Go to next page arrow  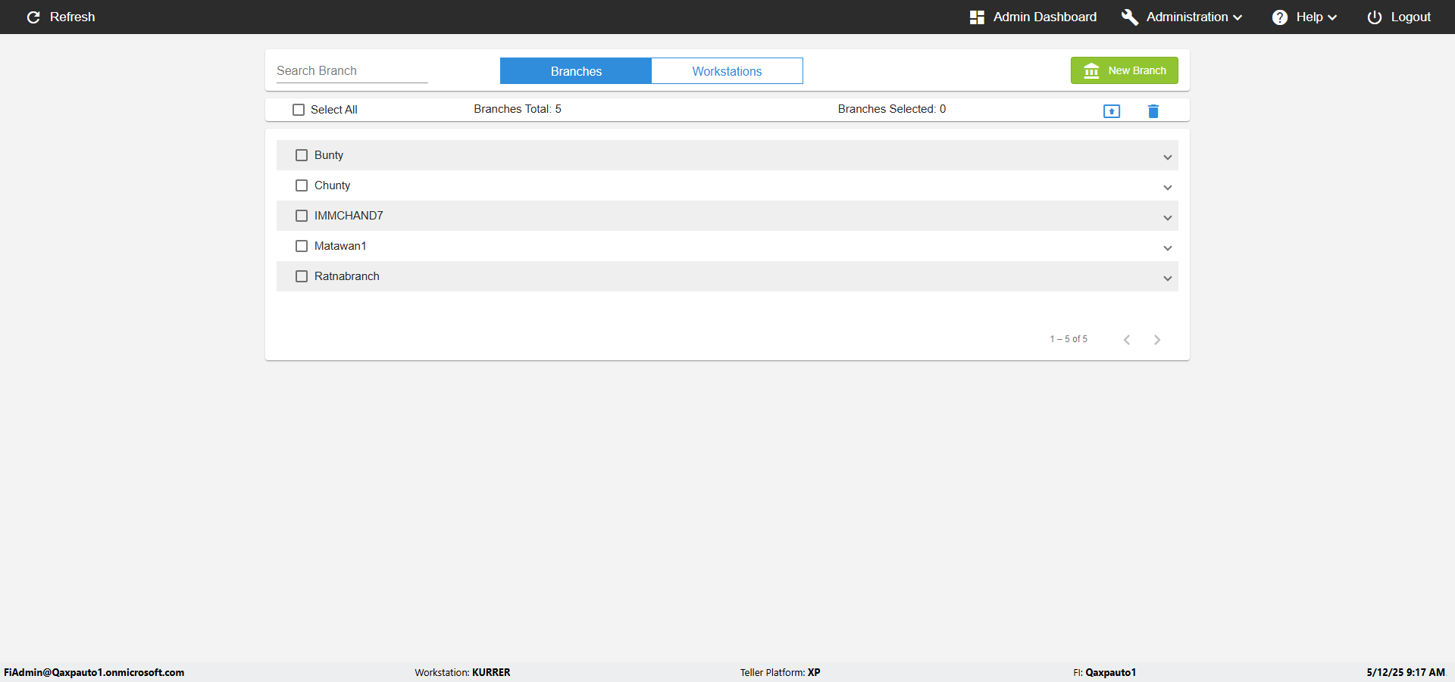pos(1157,340)
